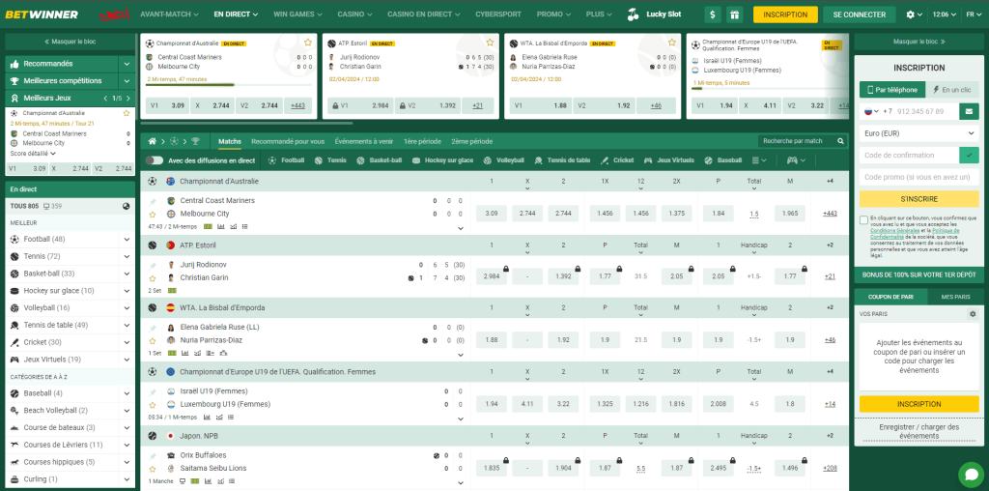Click the green checkmark confirmation code button
This screenshot has height=491, width=989.
[969, 156]
